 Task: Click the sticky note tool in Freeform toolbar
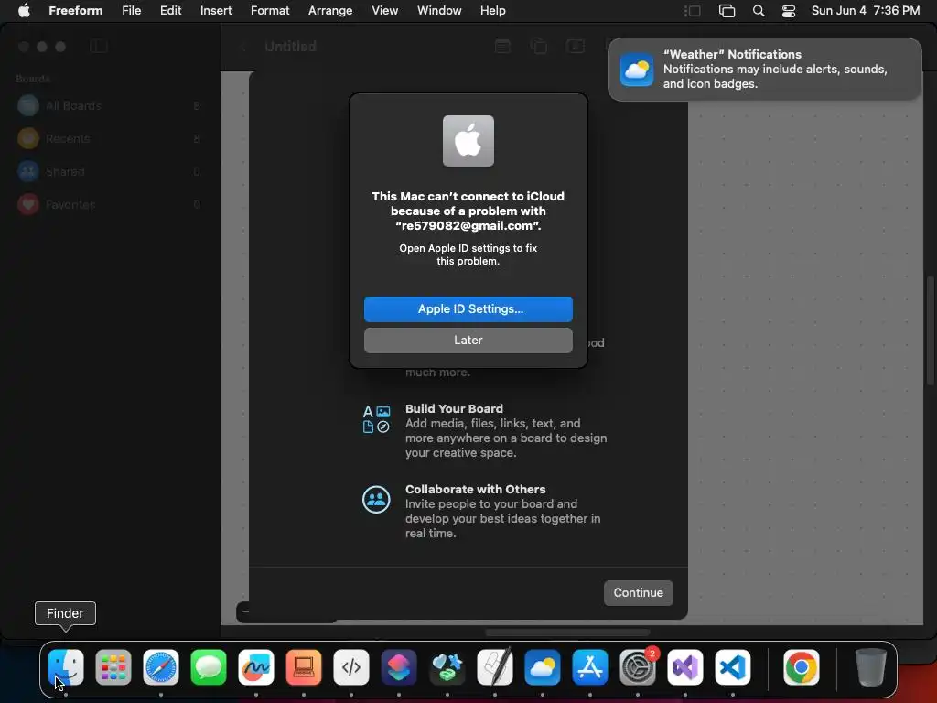(x=502, y=46)
